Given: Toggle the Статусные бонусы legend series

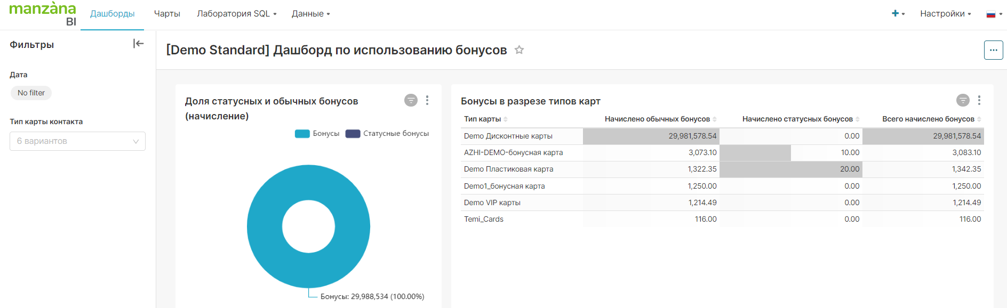Looking at the screenshot, I should pos(388,134).
